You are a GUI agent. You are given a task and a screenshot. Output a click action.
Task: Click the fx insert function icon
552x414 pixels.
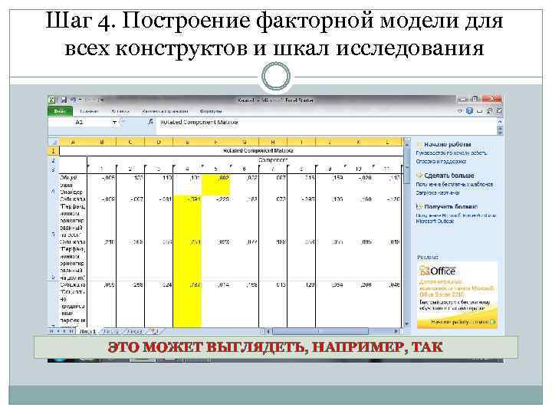click(x=150, y=122)
